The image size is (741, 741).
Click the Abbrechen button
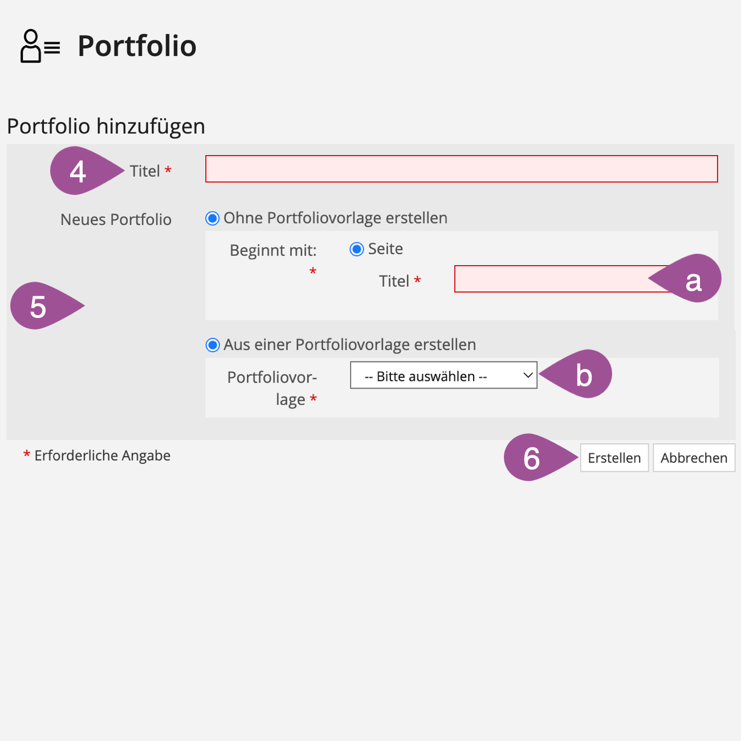point(694,458)
